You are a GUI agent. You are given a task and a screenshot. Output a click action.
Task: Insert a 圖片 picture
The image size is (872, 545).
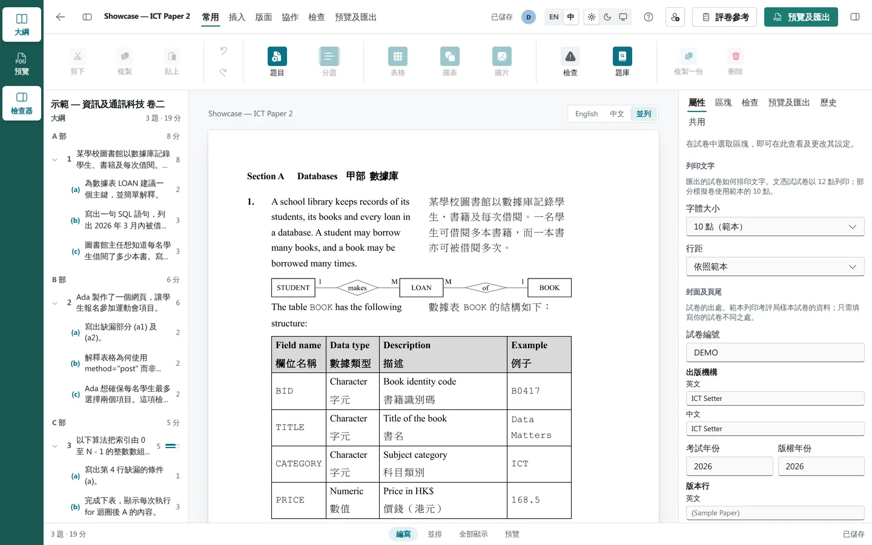(x=502, y=62)
